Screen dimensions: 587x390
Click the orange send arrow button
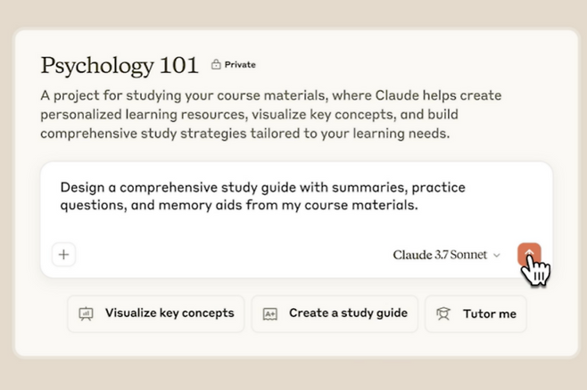(x=529, y=255)
